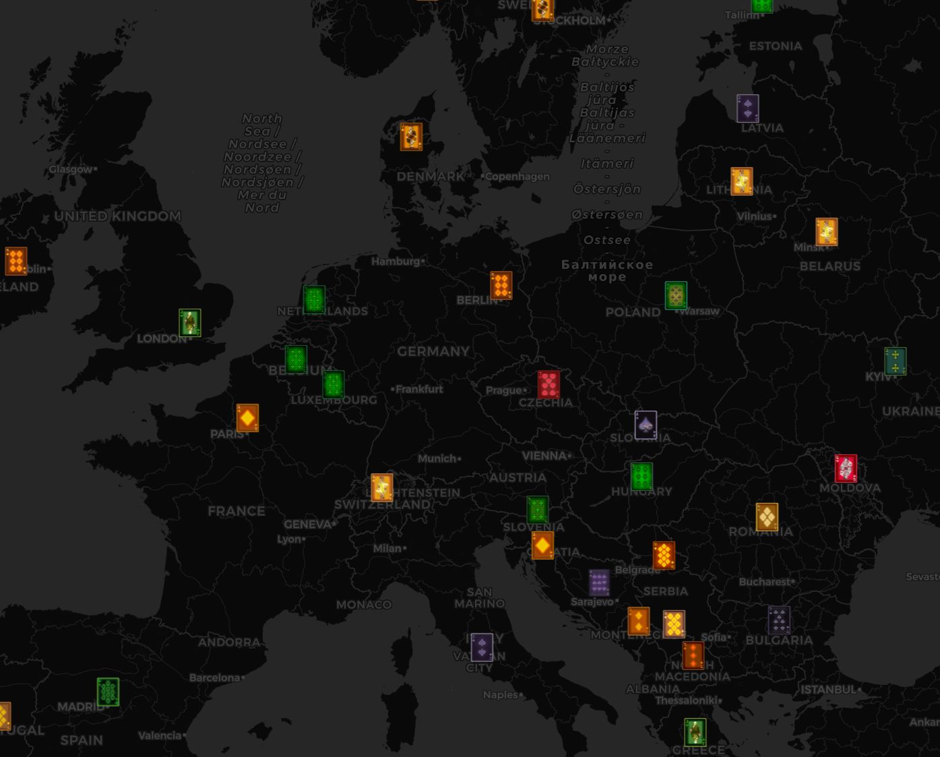Click the ISTANBUL label
Image resolution: width=940 pixels, height=757 pixels.
tap(828, 690)
